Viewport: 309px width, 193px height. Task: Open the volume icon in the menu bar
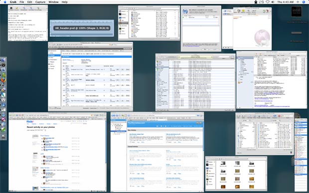(x=273, y=2)
